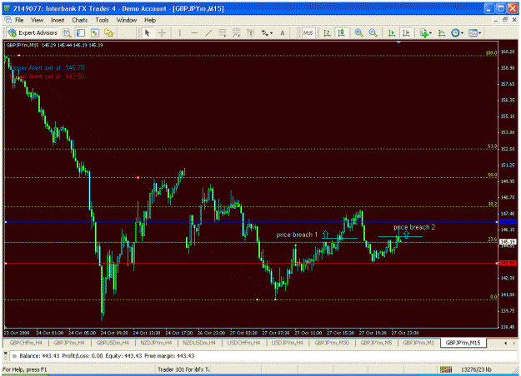Click 'Trader 101 For ibfx T.' status entry
Viewport: 521px width, 376px height.
183,369
